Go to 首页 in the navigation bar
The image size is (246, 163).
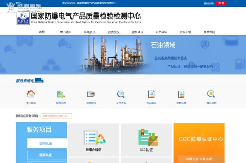42,32
